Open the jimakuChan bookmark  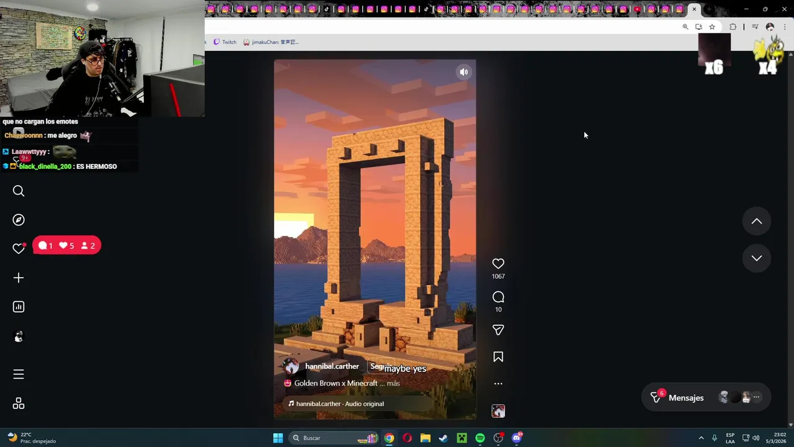271,42
